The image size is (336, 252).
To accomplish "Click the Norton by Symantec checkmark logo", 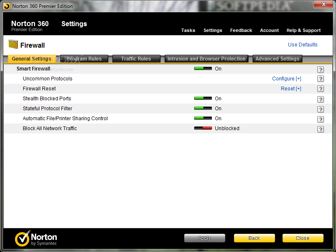I will point(22,238).
